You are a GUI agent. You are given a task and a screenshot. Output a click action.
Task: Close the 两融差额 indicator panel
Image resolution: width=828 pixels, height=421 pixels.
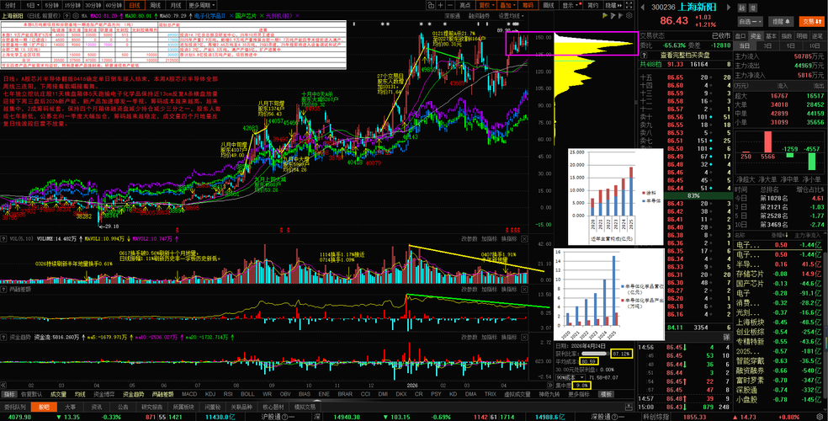(524, 290)
